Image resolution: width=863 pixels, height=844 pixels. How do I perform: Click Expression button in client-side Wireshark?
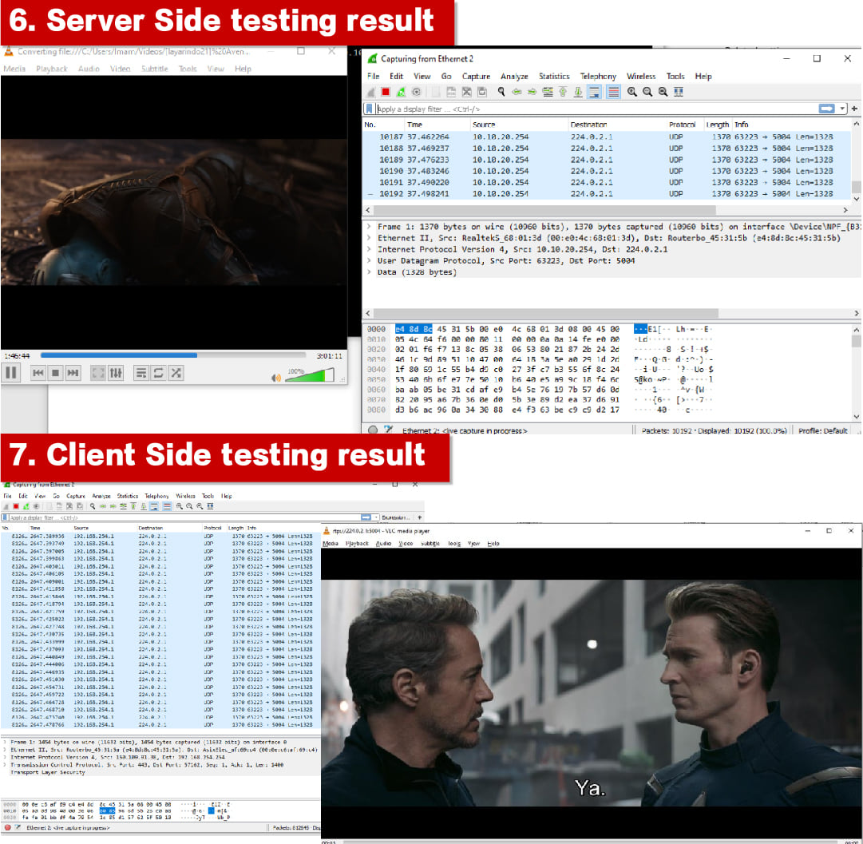pyautogui.click(x=395, y=517)
